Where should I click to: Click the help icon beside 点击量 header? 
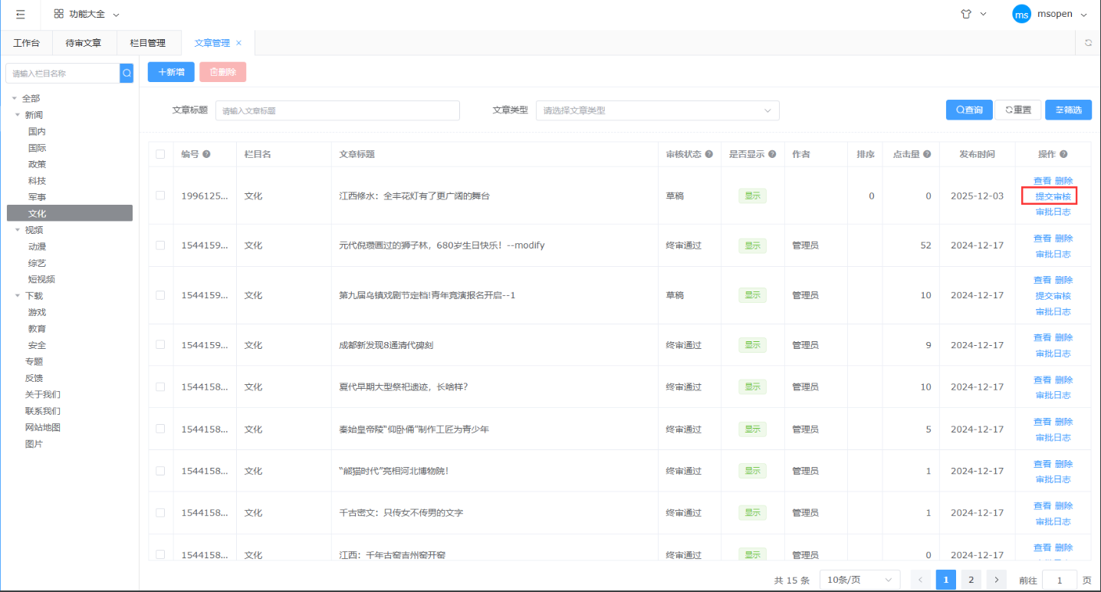pos(927,154)
